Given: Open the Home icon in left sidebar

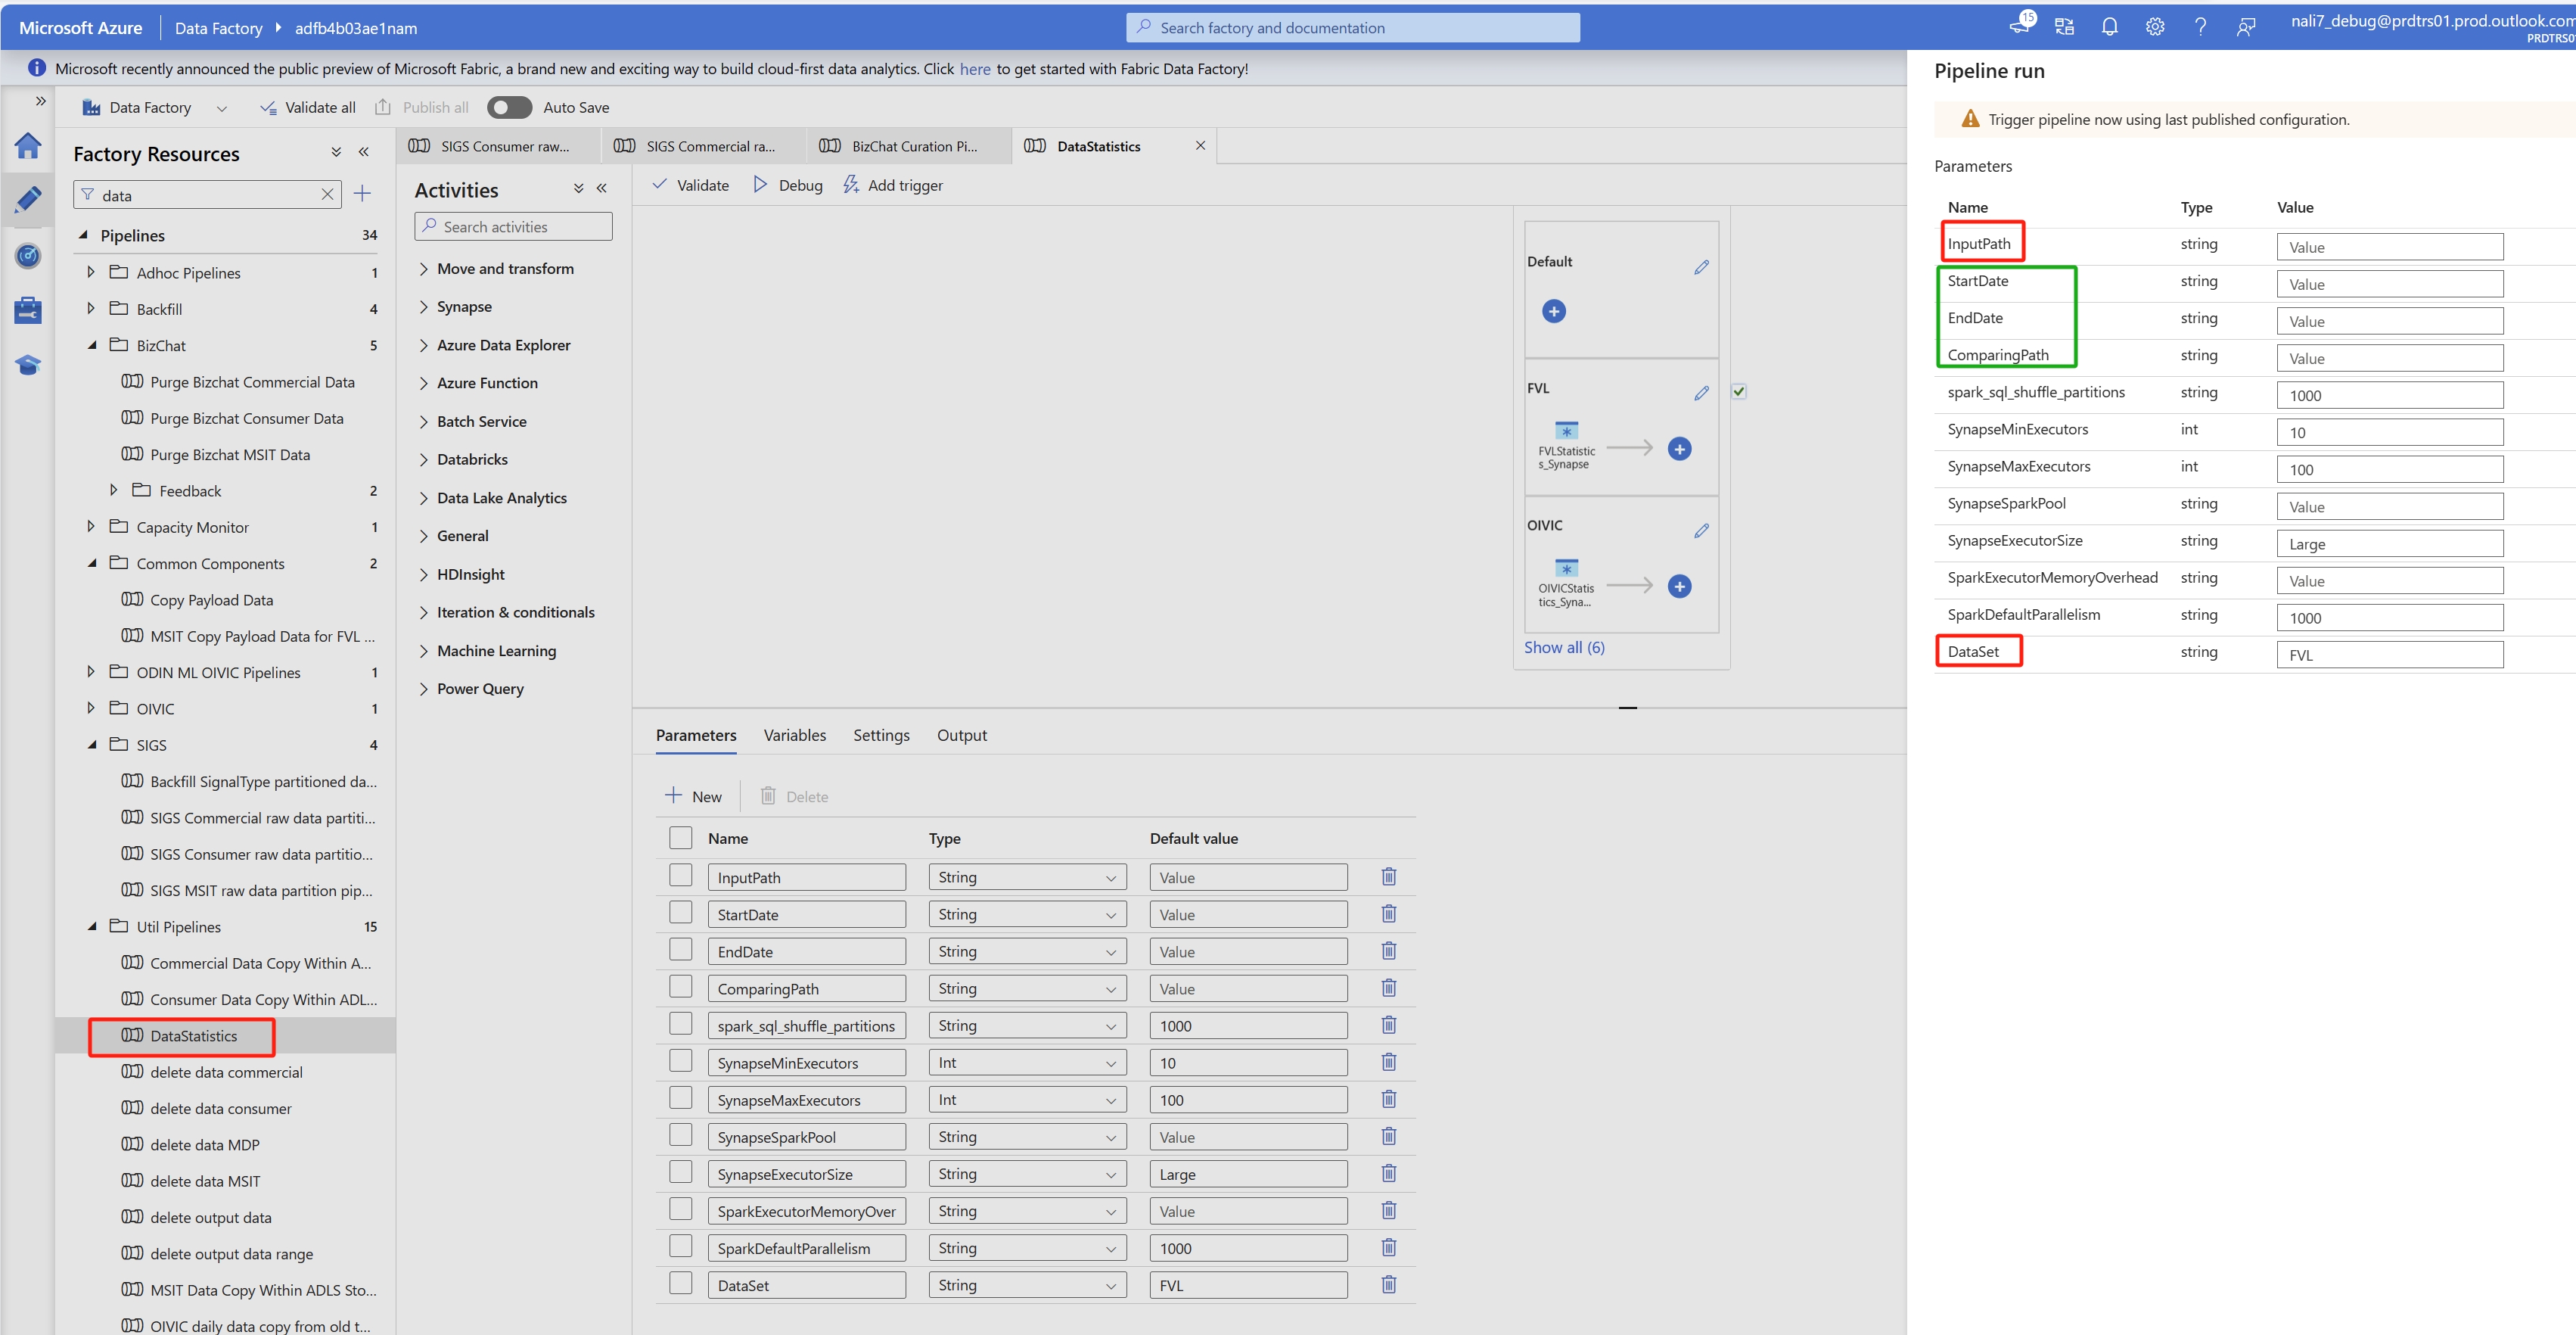Looking at the screenshot, I should click(x=28, y=146).
